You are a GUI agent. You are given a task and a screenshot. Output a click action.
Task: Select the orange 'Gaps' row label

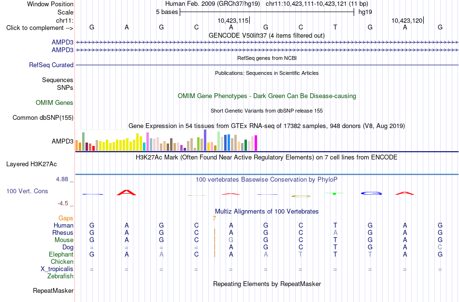click(x=66, y=218)
